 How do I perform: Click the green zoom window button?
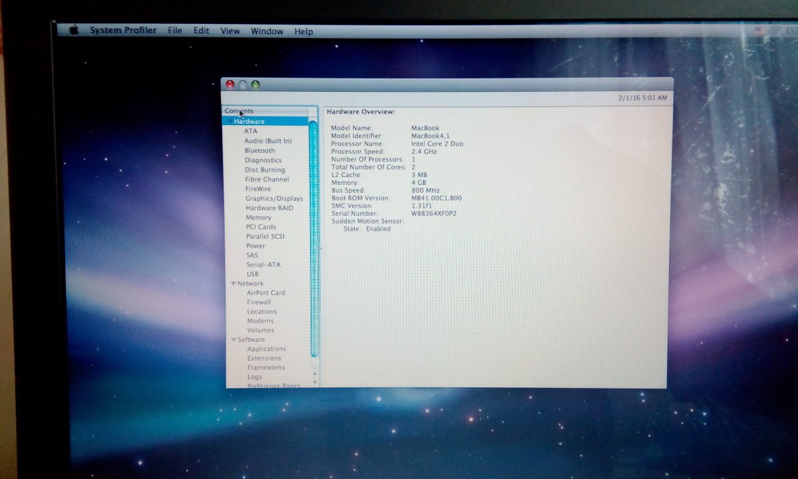255,84
